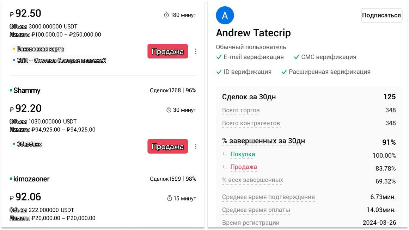This screenshot has width=409, height=230.
Task: Click Shammy's green online status dot
Action: point(11,91)
